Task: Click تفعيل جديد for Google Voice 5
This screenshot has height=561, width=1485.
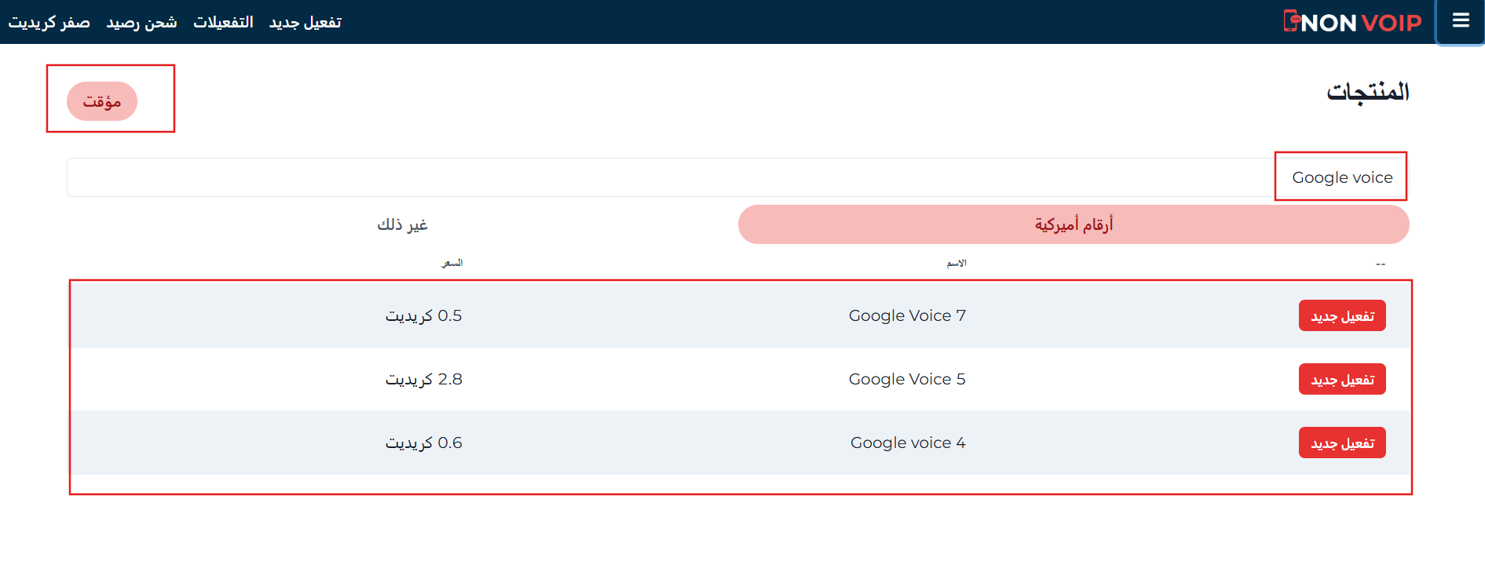Action: coord(1342,379)
